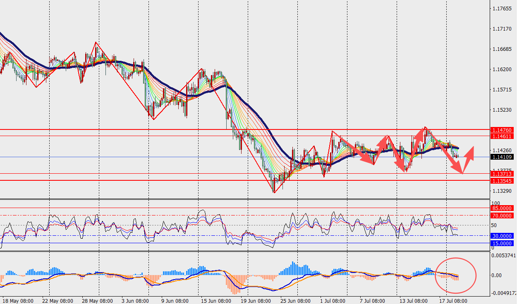The height and width of the screenshot is (304, 517).
Task: Click the blue 15.0000 level label
Action: tap(503, 244)
